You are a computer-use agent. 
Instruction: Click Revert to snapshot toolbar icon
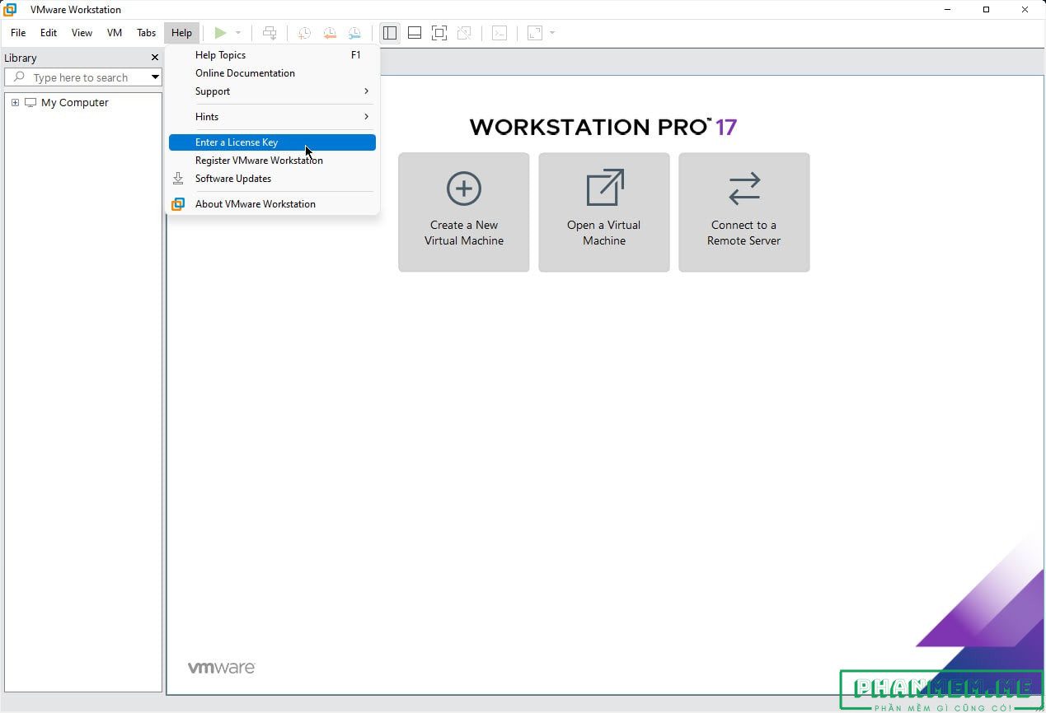pyautogui.click(x=330, y=33)
